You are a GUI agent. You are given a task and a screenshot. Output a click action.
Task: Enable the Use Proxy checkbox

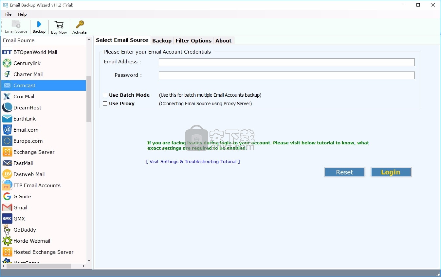coord(105,104)
